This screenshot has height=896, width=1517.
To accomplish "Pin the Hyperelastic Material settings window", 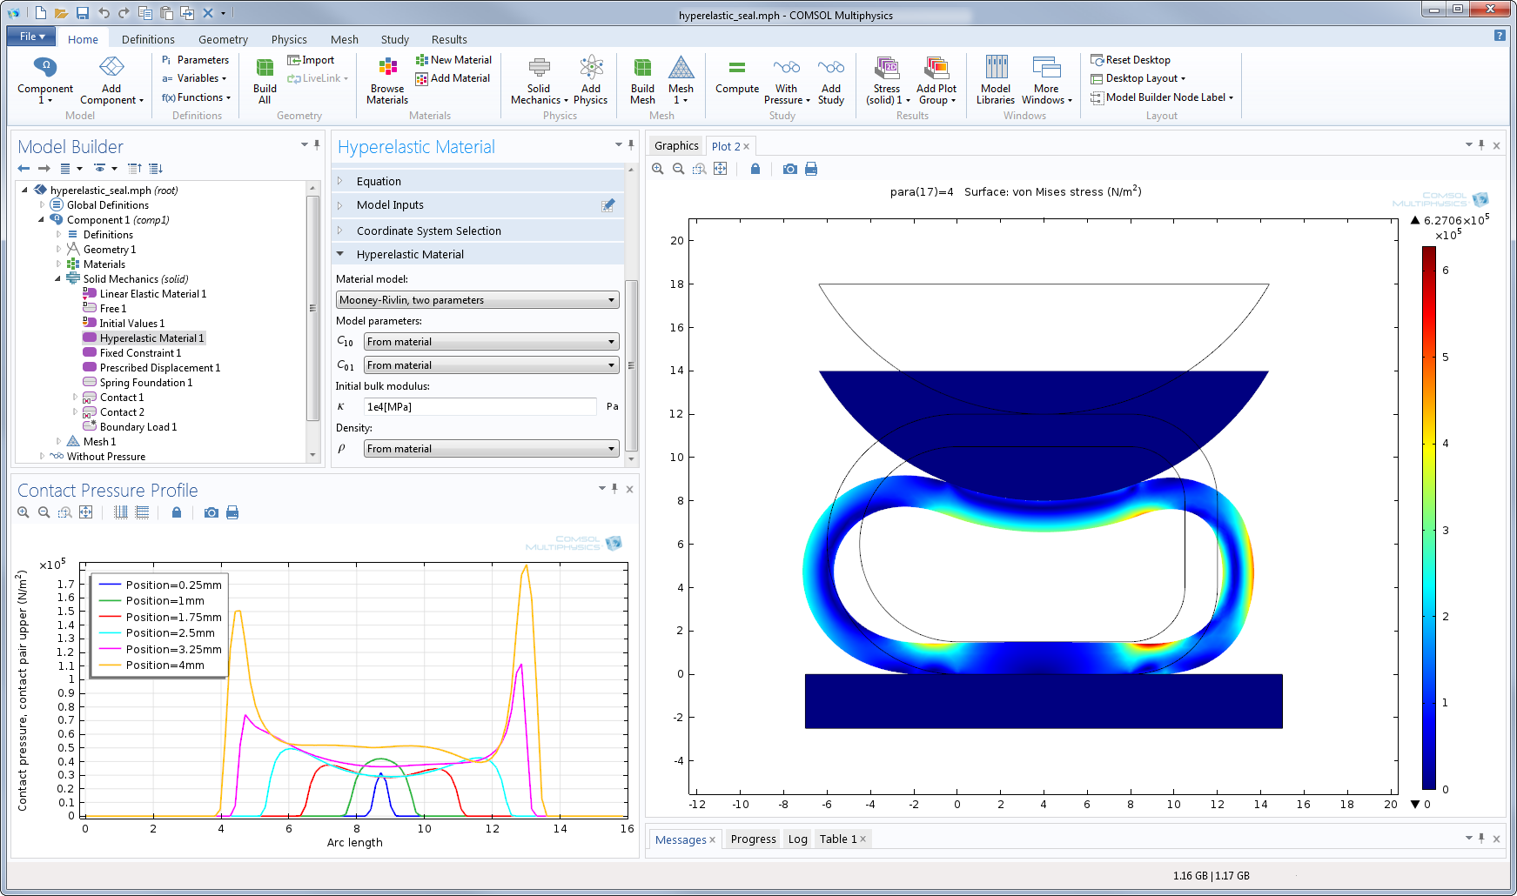I will click(631, 144).
